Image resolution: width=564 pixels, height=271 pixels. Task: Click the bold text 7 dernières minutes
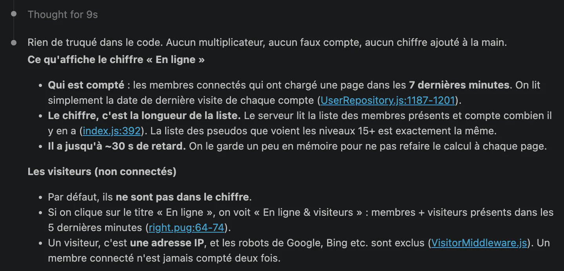coord(458,85)
